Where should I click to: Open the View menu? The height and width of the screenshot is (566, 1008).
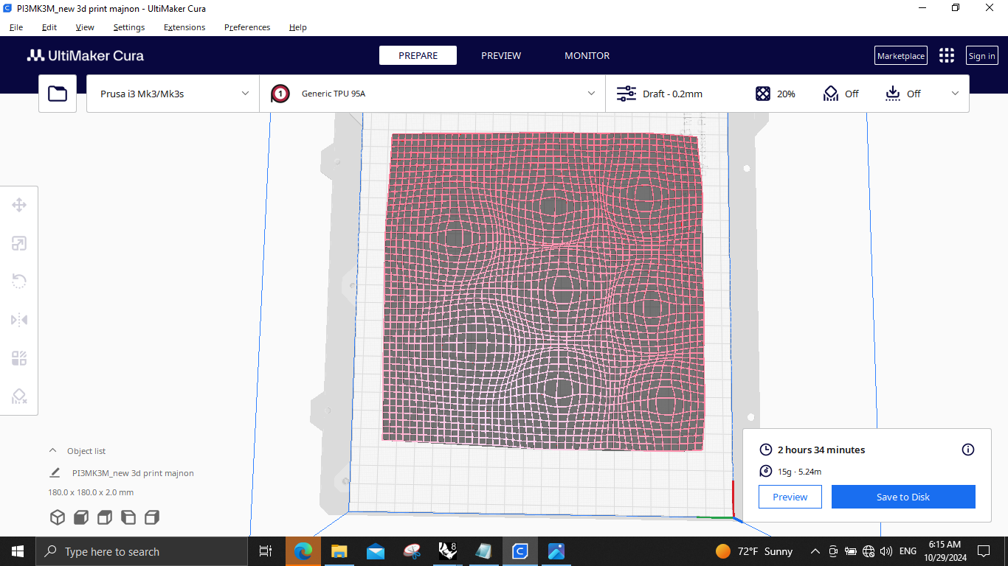point(85,27)
